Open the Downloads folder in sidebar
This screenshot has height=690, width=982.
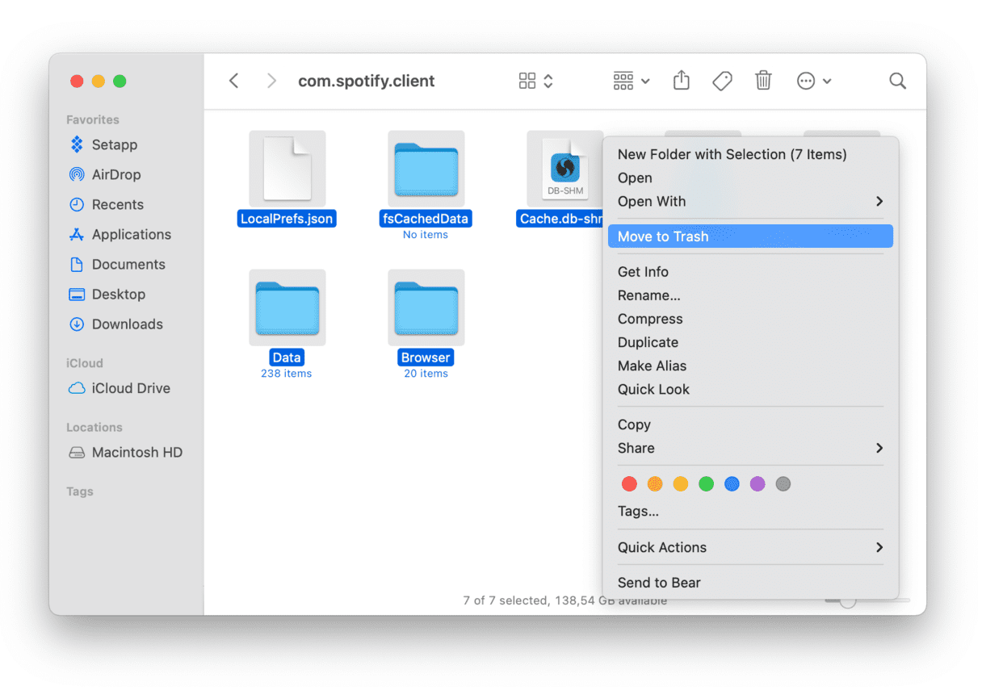pyautogui.click(x=127, y=324)
